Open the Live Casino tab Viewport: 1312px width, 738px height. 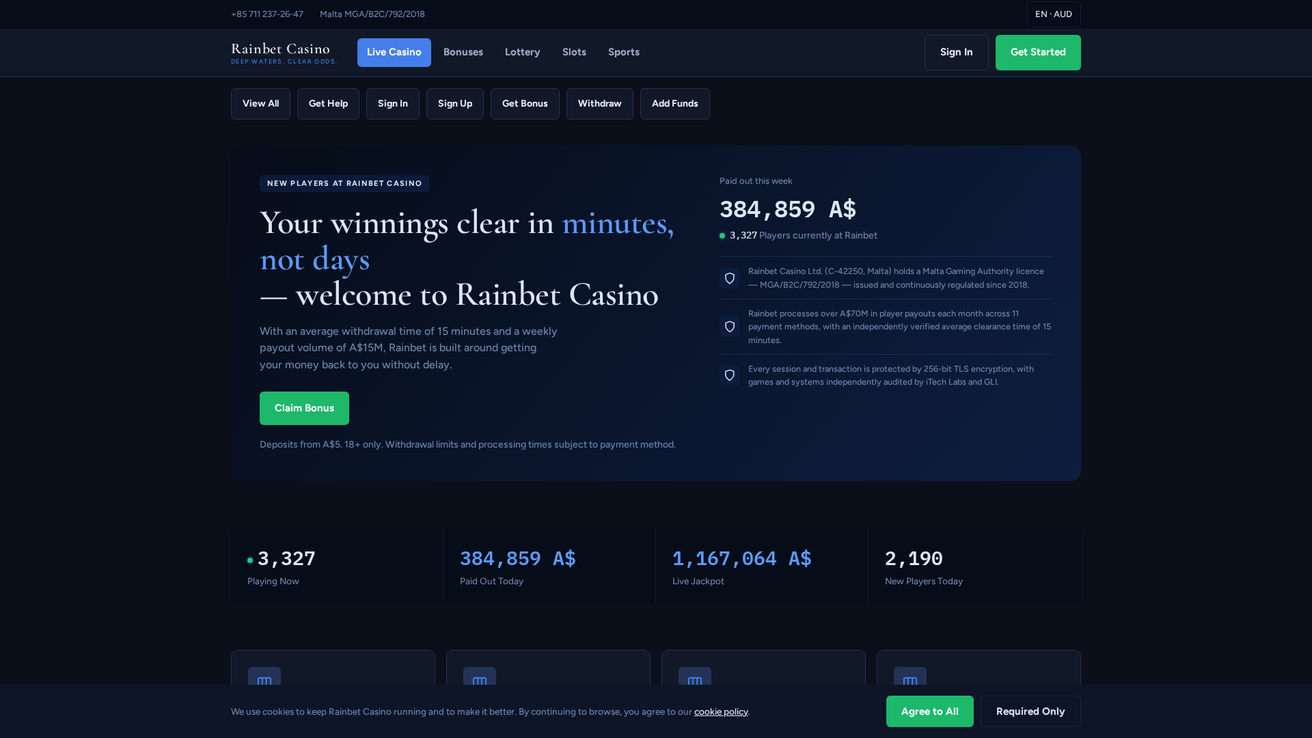(394, 53)
